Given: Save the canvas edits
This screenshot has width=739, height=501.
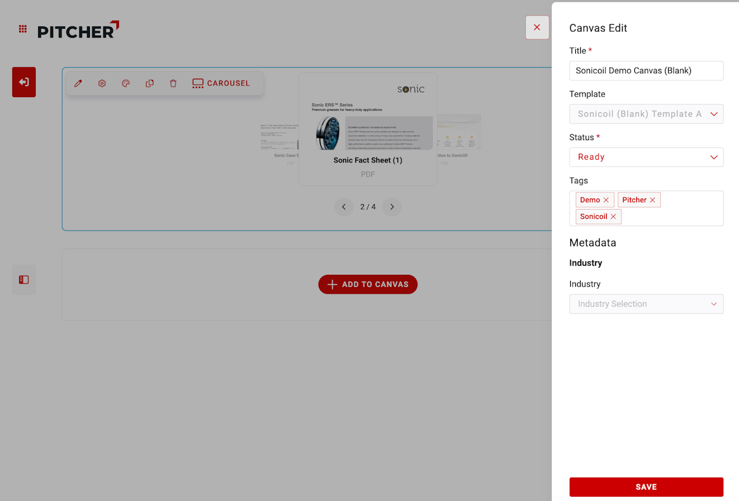Looking at the screenshot, I should point(646,487).
